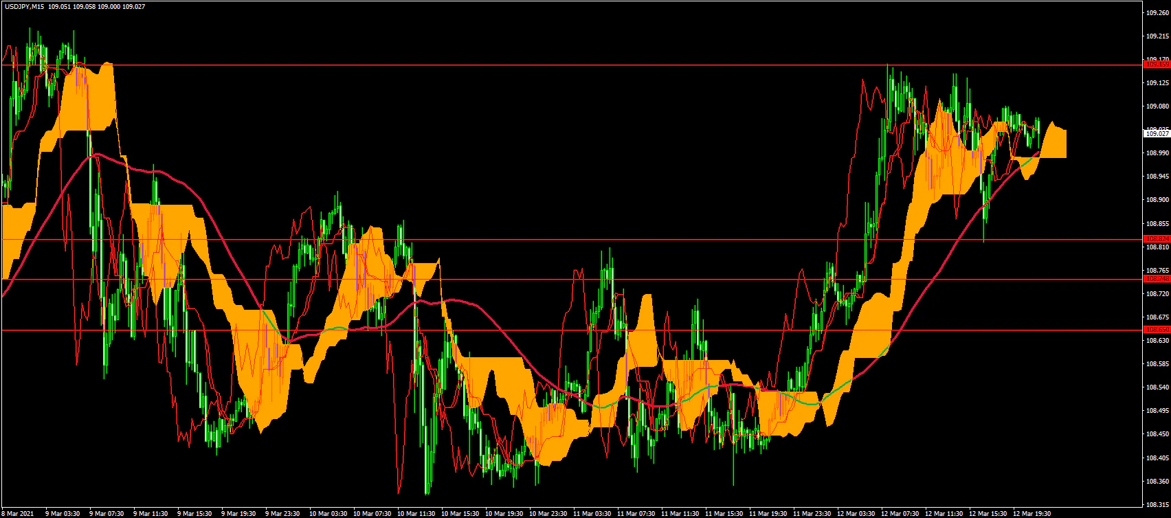Viewport: 1171px width, 518px height.
Task: Click the 8 Mar 2021 date label
Action: pyautogui.click(x=18, y=513)
